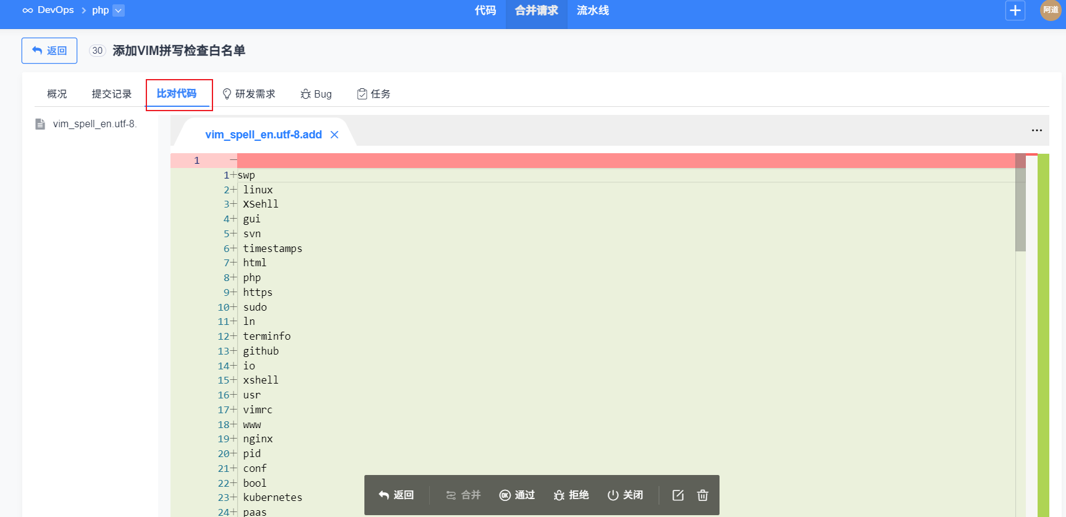The width and height of the screenshot is (1066, 517).
Task: Click the vertical scrollbar thumb in diff view
Action: point(1020,203)
